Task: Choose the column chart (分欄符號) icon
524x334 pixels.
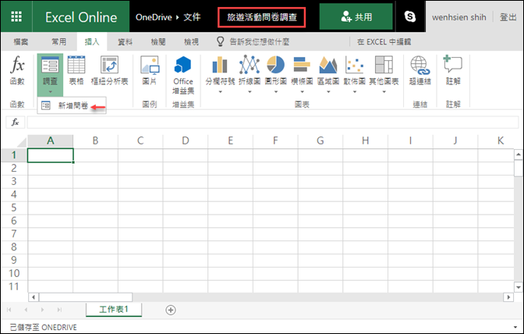Action: pos(220,65)
